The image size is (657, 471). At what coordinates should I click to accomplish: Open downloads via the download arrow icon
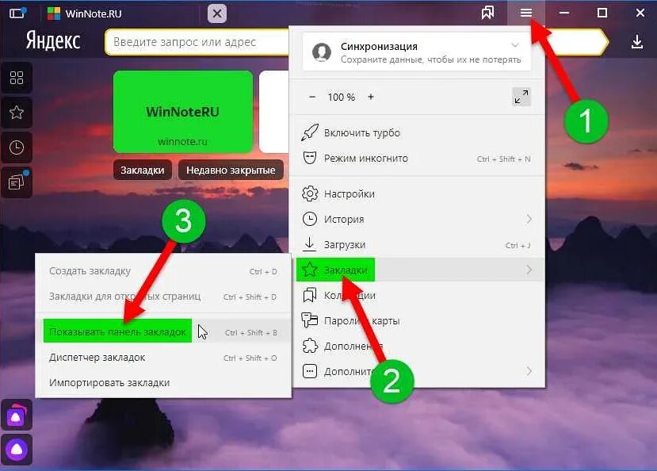pyautogui.click(x=637, y=41)
